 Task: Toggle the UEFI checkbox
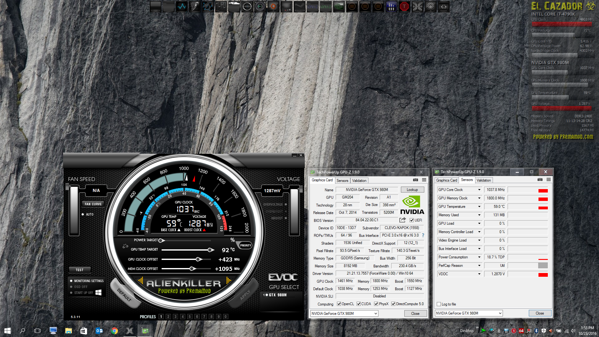pyautogui.click(x=412, y=220)
